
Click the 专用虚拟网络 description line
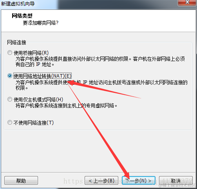click(x=66, y=105)
